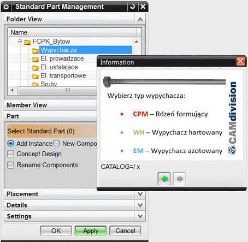Click the Apply button
Viewport: 248px width, 242px height.
[91, 231]
